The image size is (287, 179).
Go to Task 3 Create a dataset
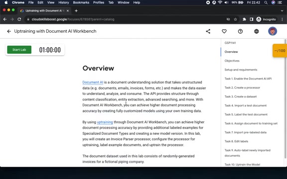tap(241, 96)
